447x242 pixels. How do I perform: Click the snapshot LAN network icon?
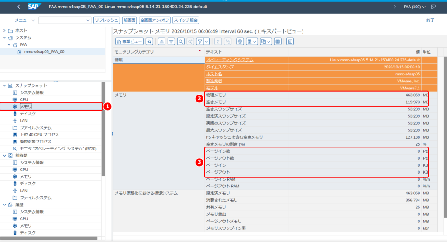click(x=15, y=120)
